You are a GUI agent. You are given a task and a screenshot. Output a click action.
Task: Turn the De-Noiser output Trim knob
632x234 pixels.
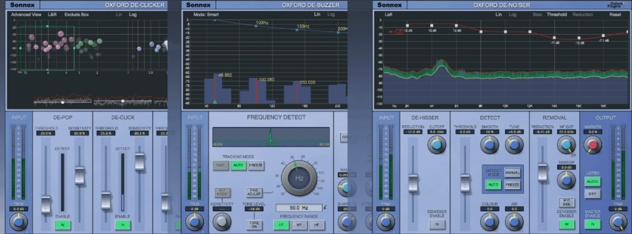(618, 222)
